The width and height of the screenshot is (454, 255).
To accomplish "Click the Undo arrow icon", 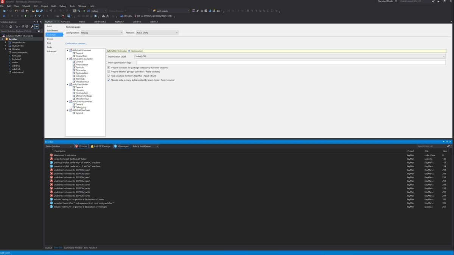I will pyautogui.click(x=61, y=11).
